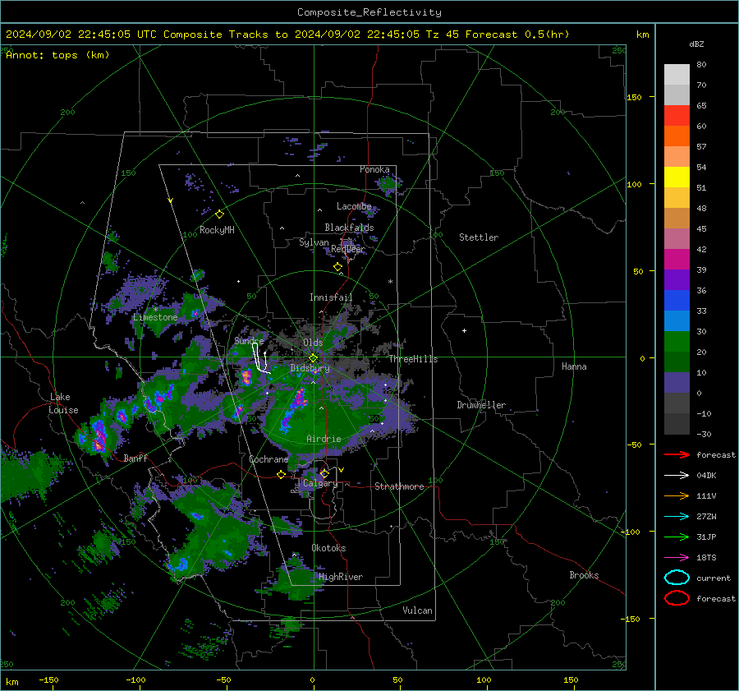
Task: Click the yellow diamond marker below Cochrane
Action: pos(281,475)
